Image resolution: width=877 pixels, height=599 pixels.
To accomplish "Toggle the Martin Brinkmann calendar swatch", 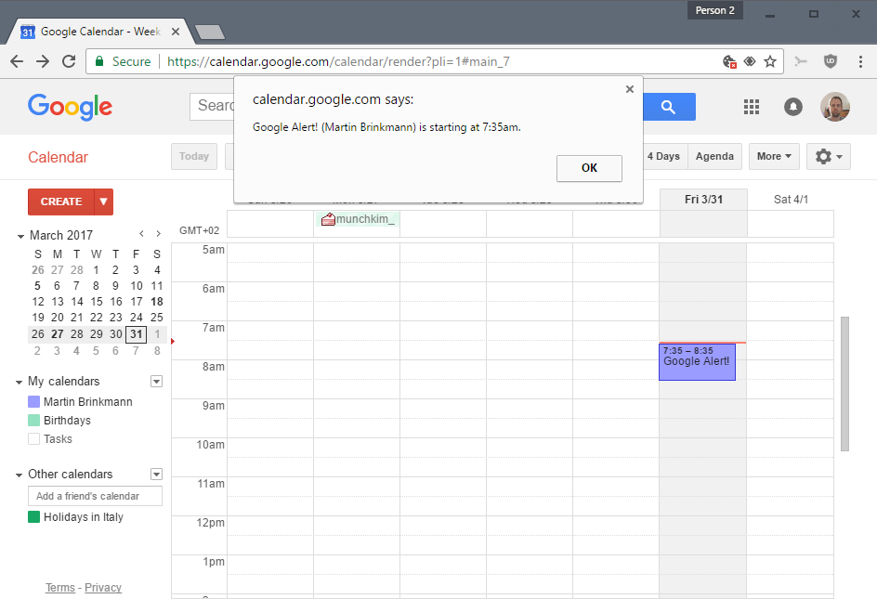I will click(x=33, y=401).
